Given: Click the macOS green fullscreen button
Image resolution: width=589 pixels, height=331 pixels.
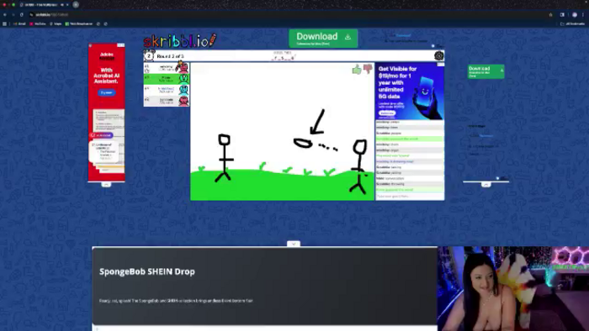Looking at the screenshot, I should (13, 5).
